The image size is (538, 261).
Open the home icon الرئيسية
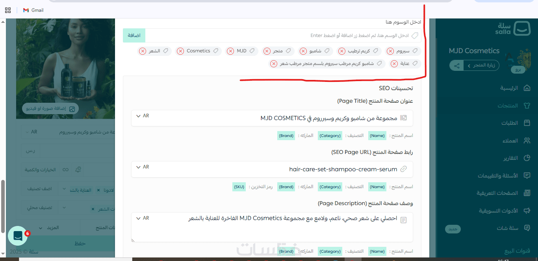[527, 88]
